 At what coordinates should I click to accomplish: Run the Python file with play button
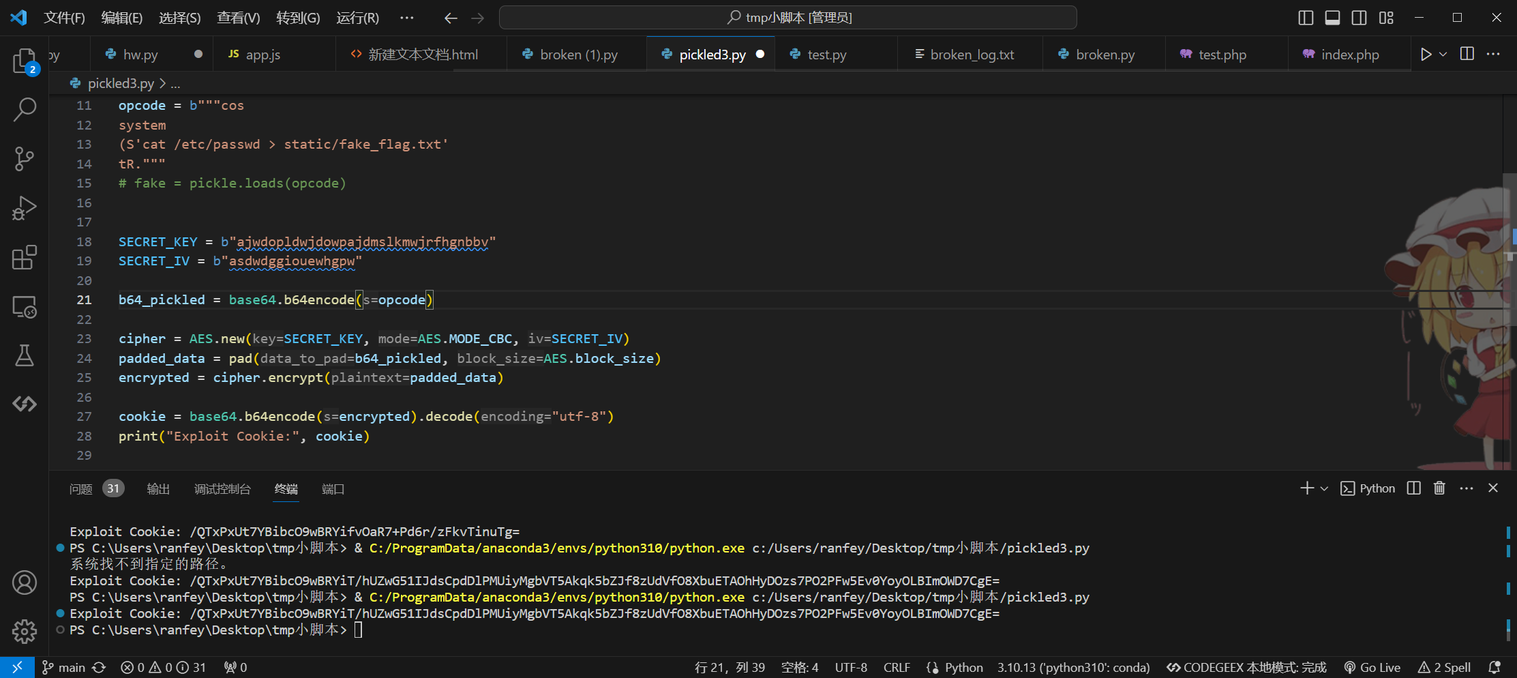tap(1426, 55)
